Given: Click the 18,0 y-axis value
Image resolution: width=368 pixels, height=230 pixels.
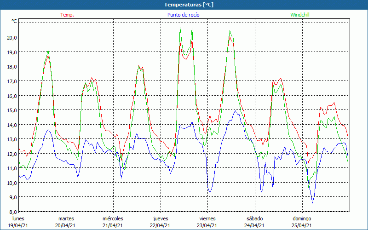Looking at the screenshot, I should point(12,66).
